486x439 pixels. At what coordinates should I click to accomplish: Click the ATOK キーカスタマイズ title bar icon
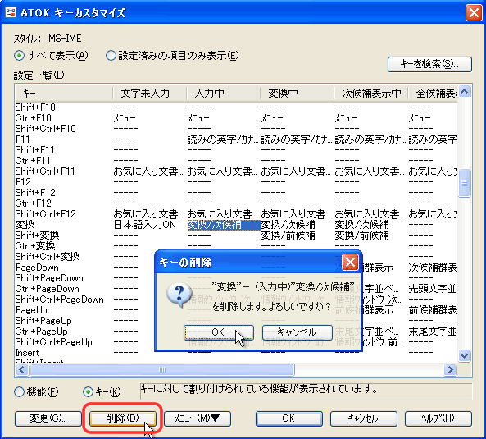(x=11, y=13)
